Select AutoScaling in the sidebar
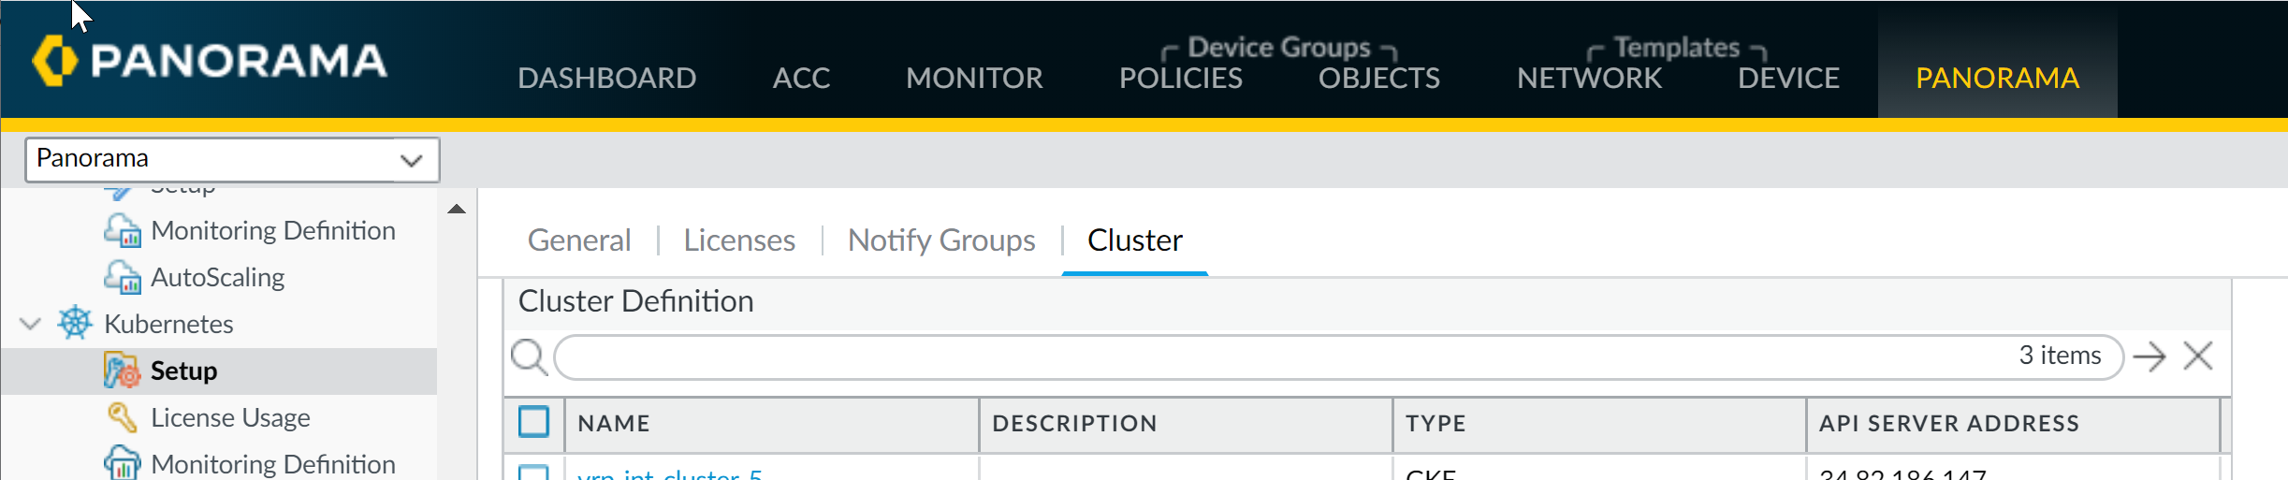This screenshot has width=2288, height=480. [218, 277]
